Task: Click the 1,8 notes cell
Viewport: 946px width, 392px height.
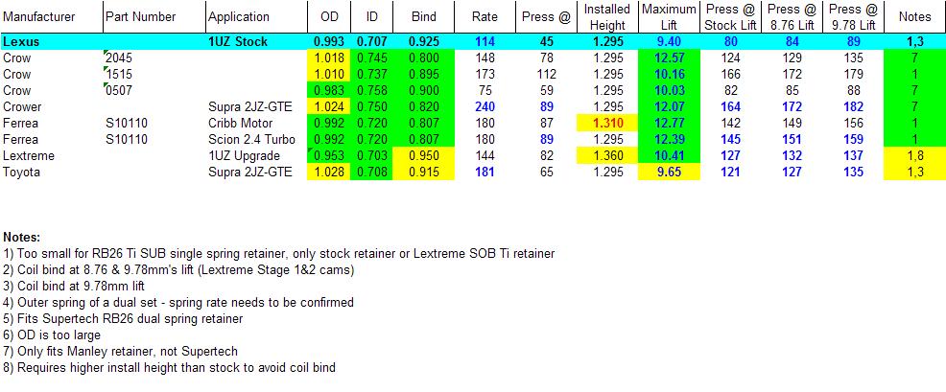Action: click(x=914, y=156)
